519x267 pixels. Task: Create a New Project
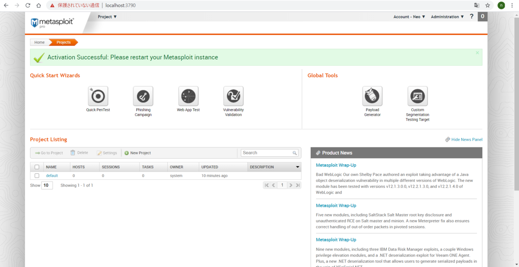point(138,153)
